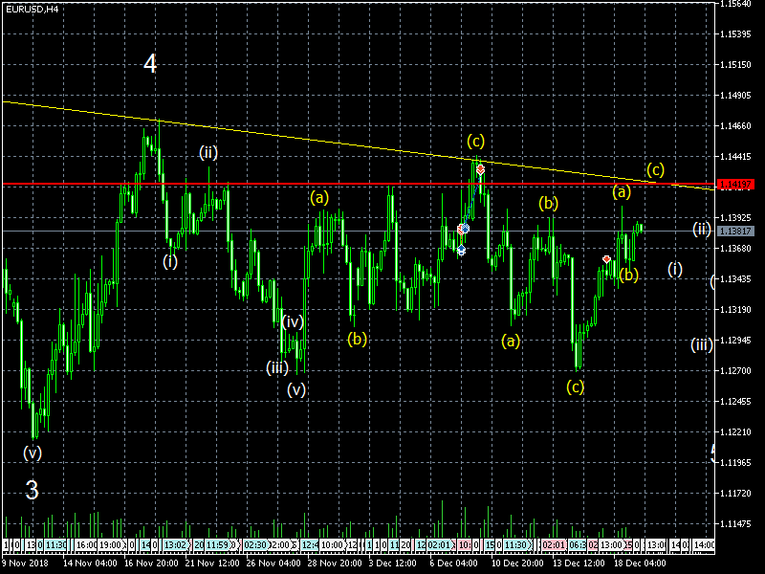Open the 13:02 calendar event marker
This screenshot has width=765, height=574.
176,544
